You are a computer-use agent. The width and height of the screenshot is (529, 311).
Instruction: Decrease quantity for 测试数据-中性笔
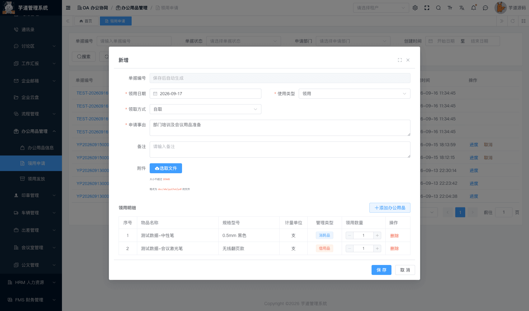pyautogui.click(x=349, y=235)
